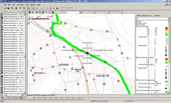This screenshot has height=103, width=171.
Task: Open the All filter dropdown in legend
Action: click(169, 18)
